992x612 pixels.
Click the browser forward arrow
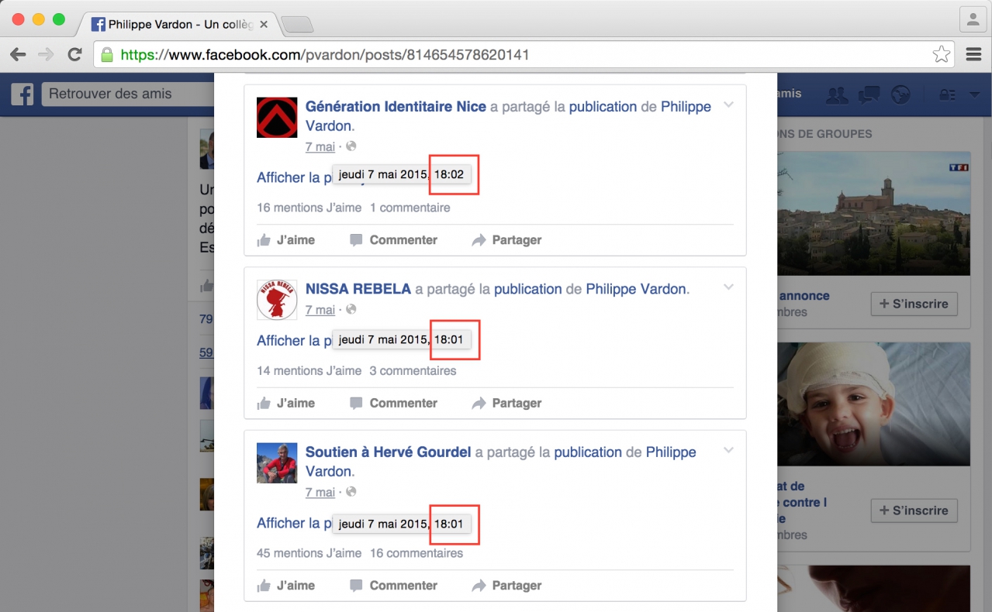pyautogui.click(x=47, y=54)
